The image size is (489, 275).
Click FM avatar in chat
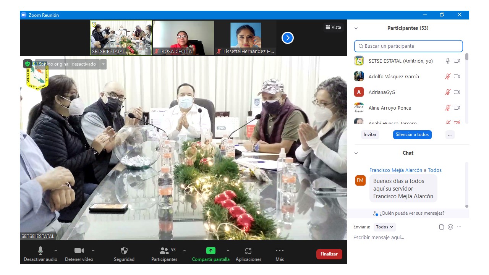coord(360,180)
